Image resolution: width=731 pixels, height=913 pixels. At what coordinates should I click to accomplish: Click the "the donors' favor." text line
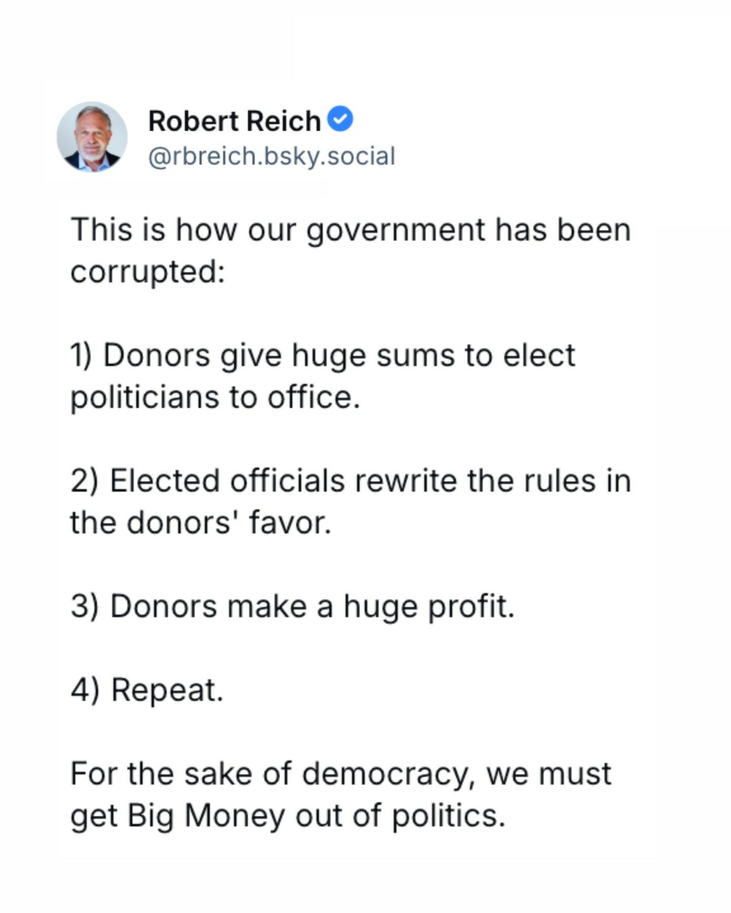click(201, 522)
